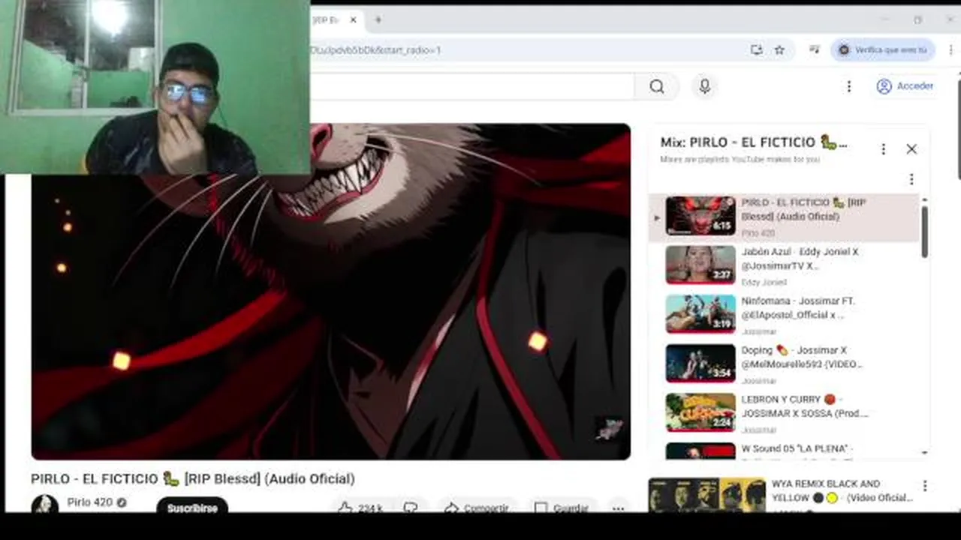Open YouTube settings three-dot menu

(x=849, y=86)
